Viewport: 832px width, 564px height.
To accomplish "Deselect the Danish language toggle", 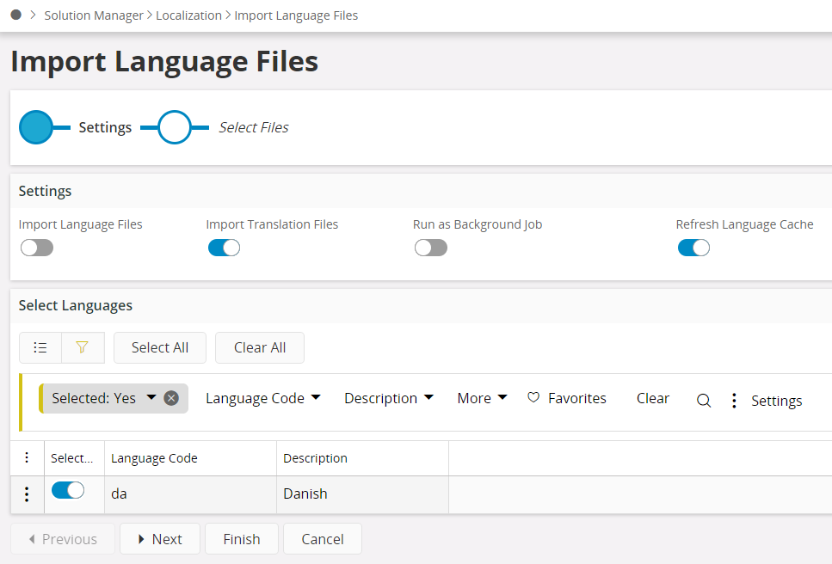I will click(68, 490).
